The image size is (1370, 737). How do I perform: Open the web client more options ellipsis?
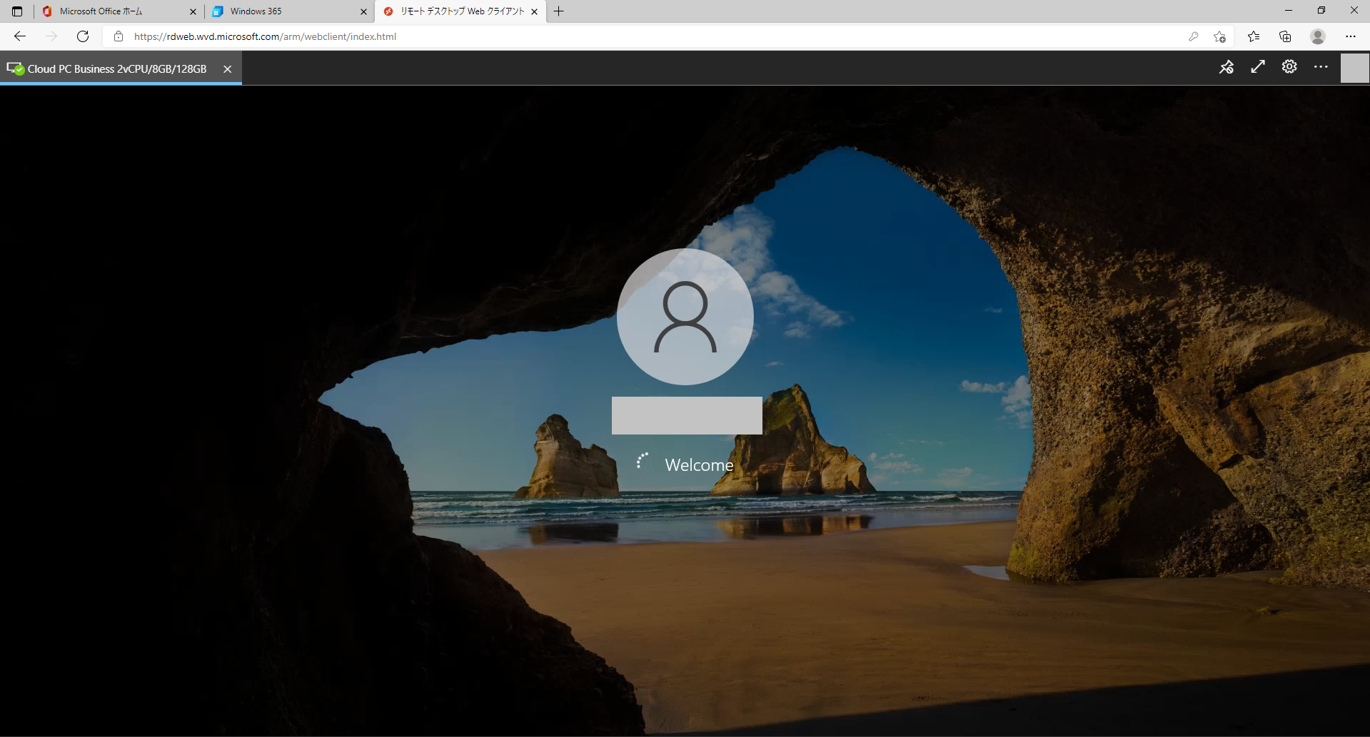[1321, 67]
